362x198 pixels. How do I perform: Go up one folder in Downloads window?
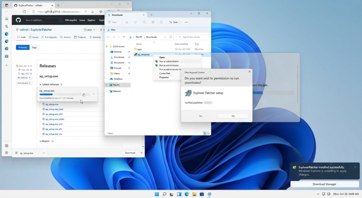(x=124, y=37)
